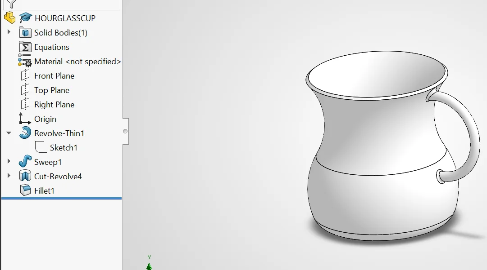487x270 pixels.
Task: Click the blue rollback bar below Fillet1
Action: click(x=62, y=198)
